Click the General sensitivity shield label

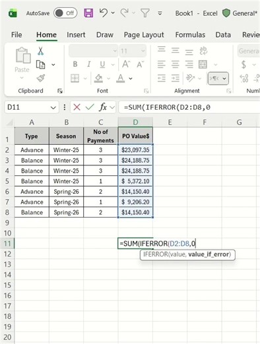[240, 13]
